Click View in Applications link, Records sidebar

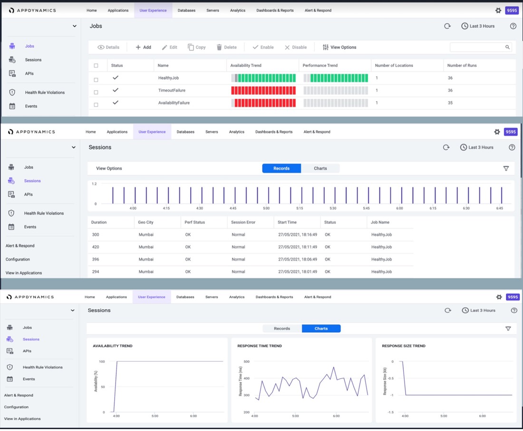(24, 273)
